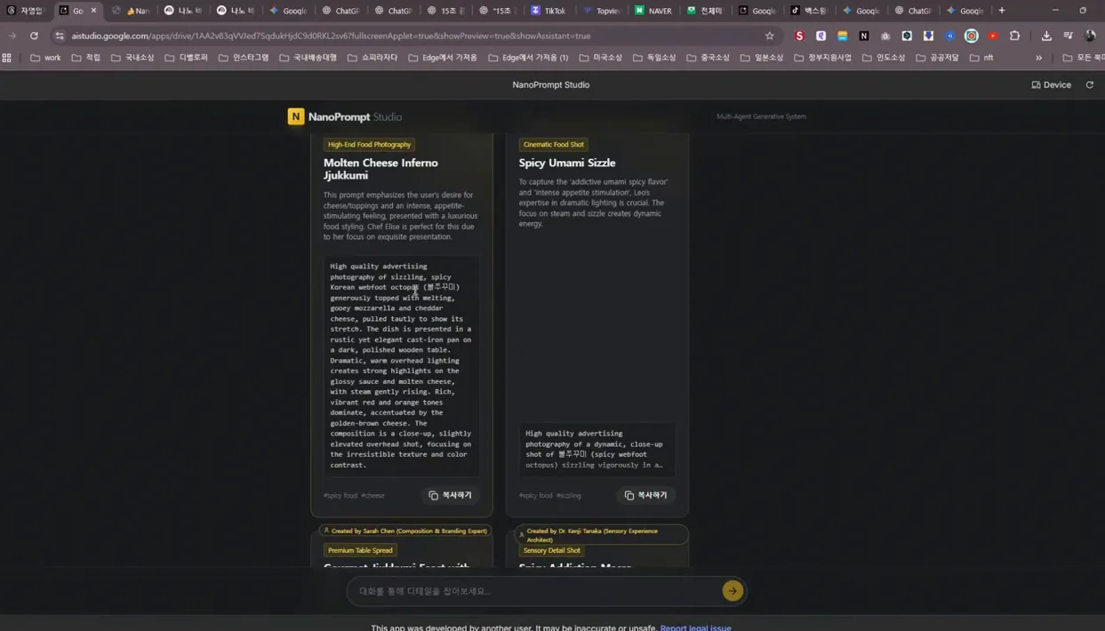Image resolution: width=1105 pixels, height=631 pixels.
Task: Open site information icon in address bar
Action: tap(60, 36)
